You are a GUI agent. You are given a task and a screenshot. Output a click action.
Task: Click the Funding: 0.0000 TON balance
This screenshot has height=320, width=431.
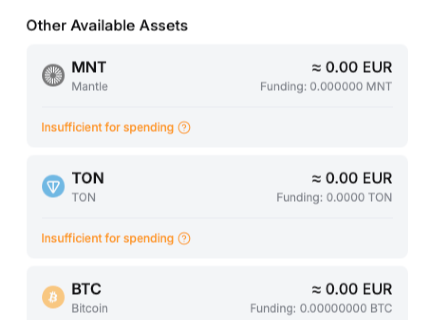tap(334, 198)
